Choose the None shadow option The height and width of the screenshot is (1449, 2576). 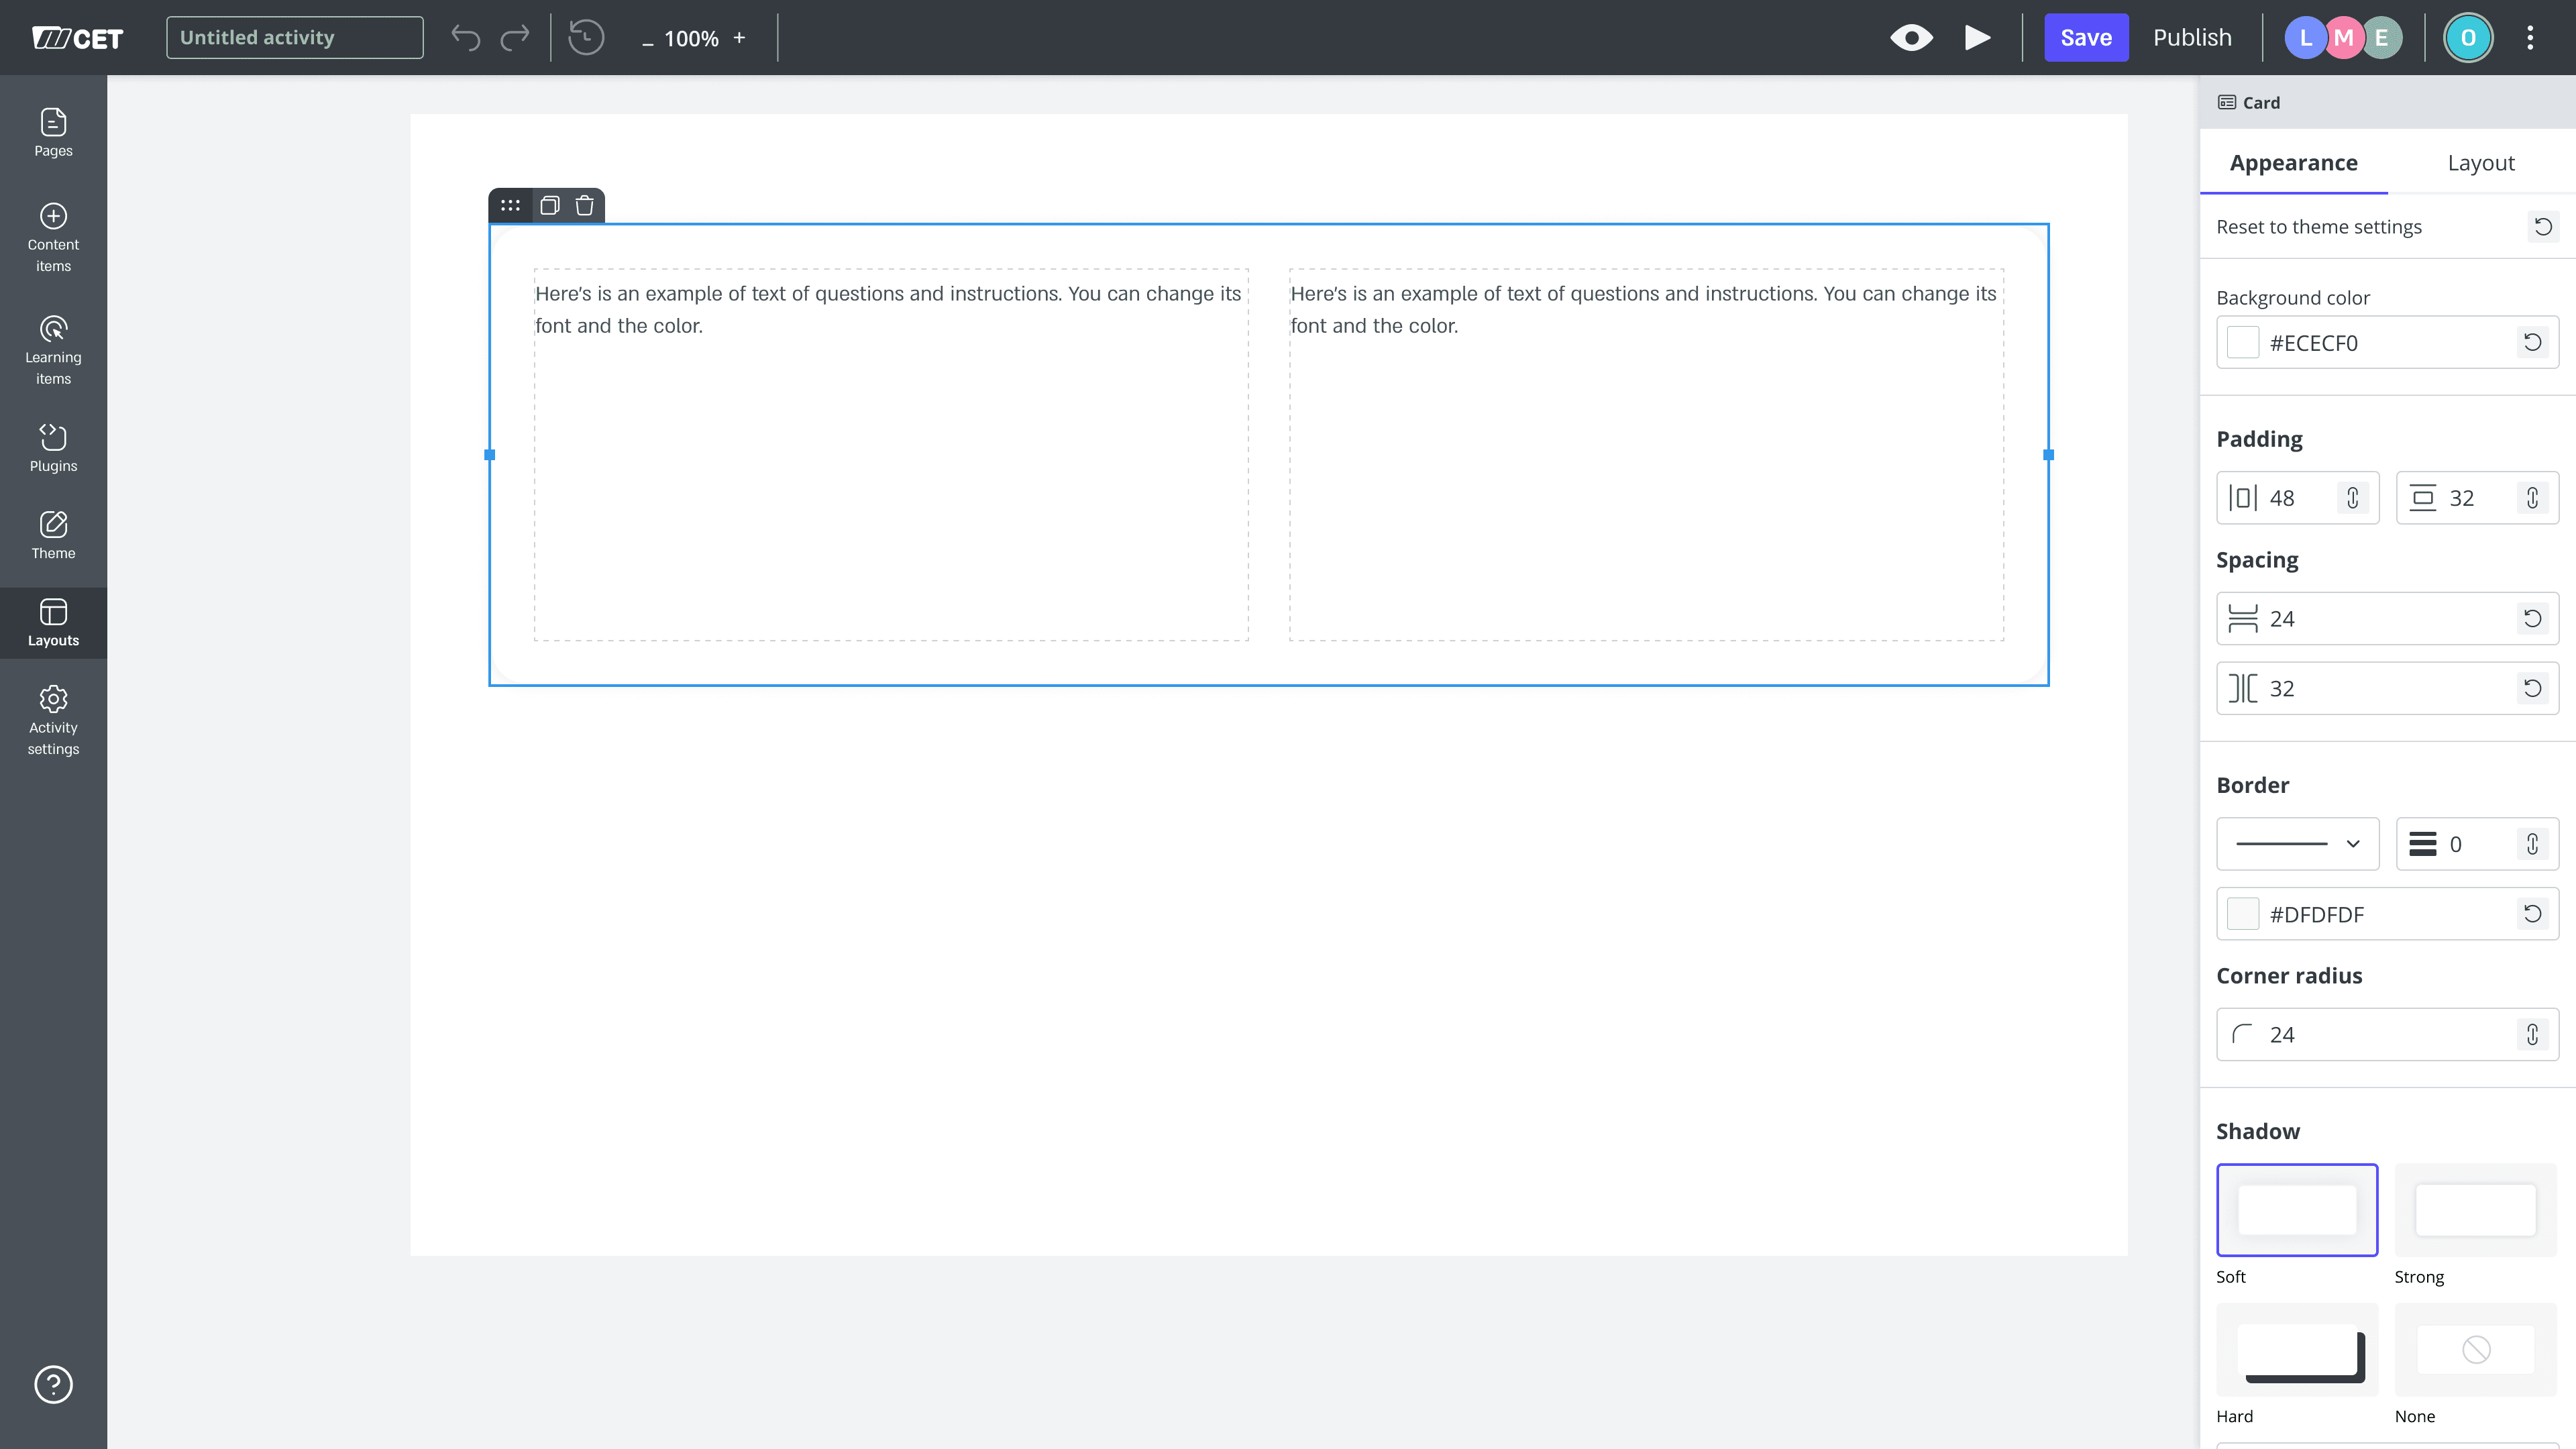coord(2475,1349)
